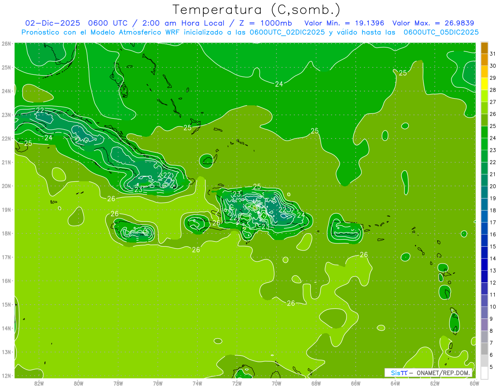Viewport: 504px width, 389px height.
Task: Click the 60W longitude axis label
Action: pos(475,383)
